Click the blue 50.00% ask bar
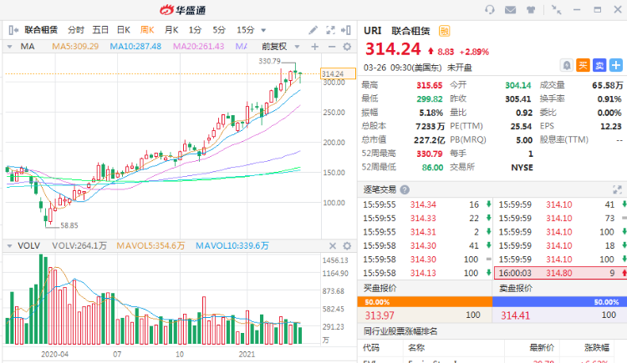Viewport: 627px width, 363px height. point(559,302)
